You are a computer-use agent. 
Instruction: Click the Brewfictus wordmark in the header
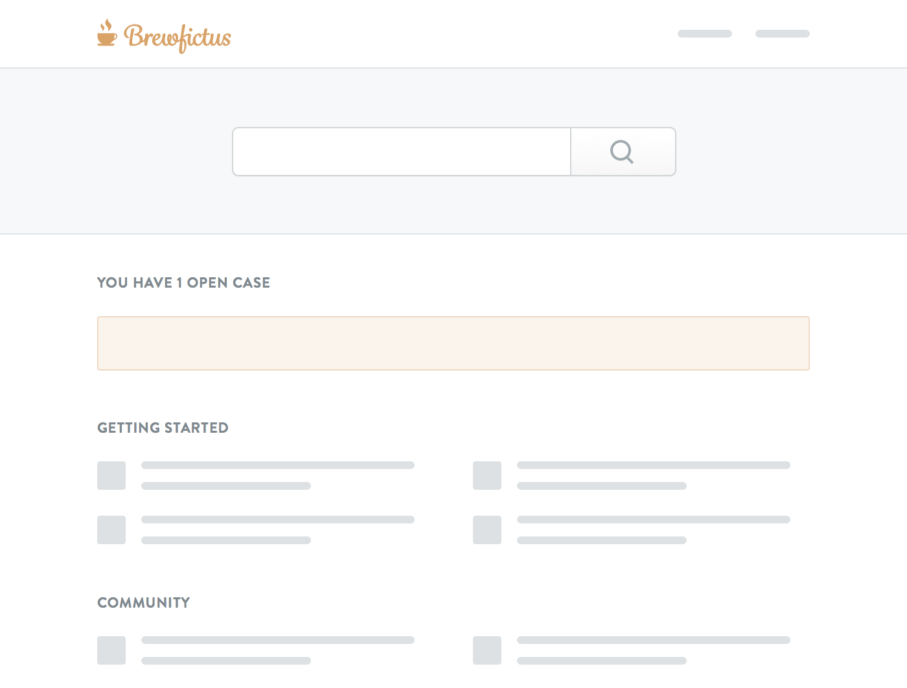[x=178, y=38]
